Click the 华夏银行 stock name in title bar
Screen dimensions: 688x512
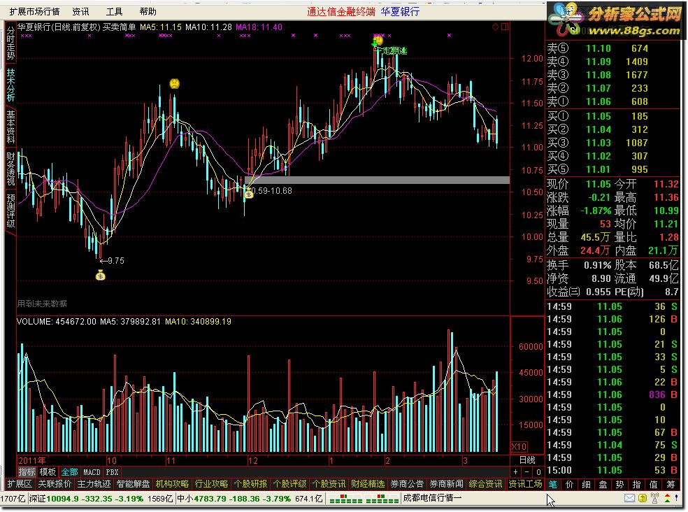[400, 11]
